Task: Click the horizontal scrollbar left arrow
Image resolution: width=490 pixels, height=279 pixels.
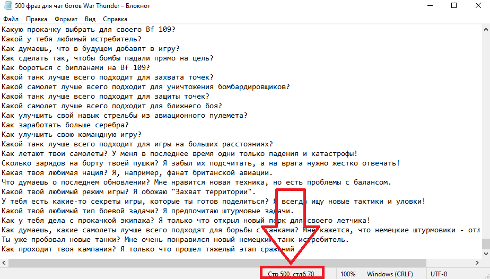Action: tap(4, 263)
